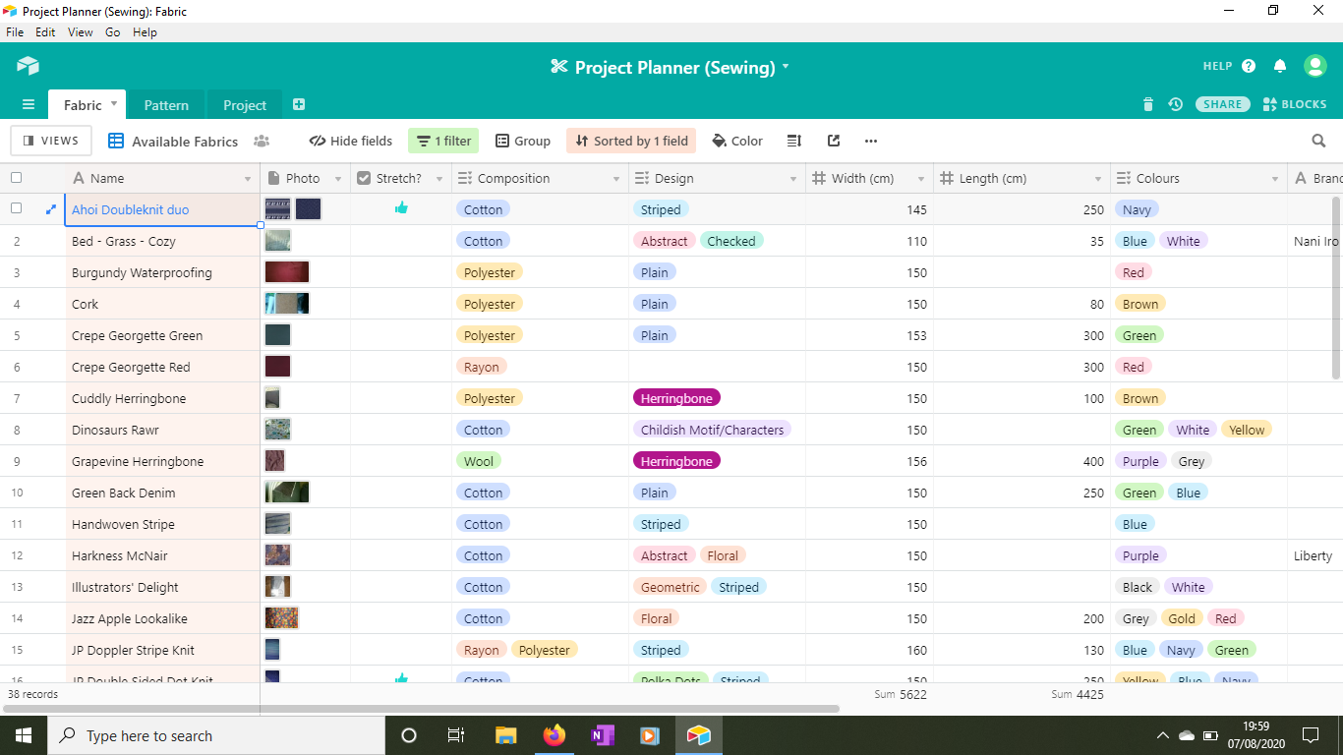Open the Composition field dropdown arrow

pyautogui.click(x=615, y=179)
